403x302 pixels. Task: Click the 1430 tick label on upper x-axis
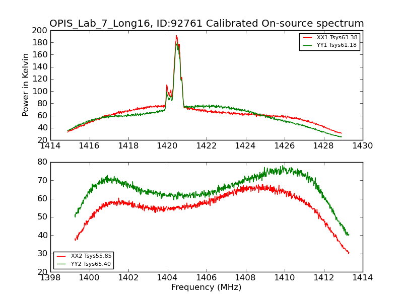[363, 146]
